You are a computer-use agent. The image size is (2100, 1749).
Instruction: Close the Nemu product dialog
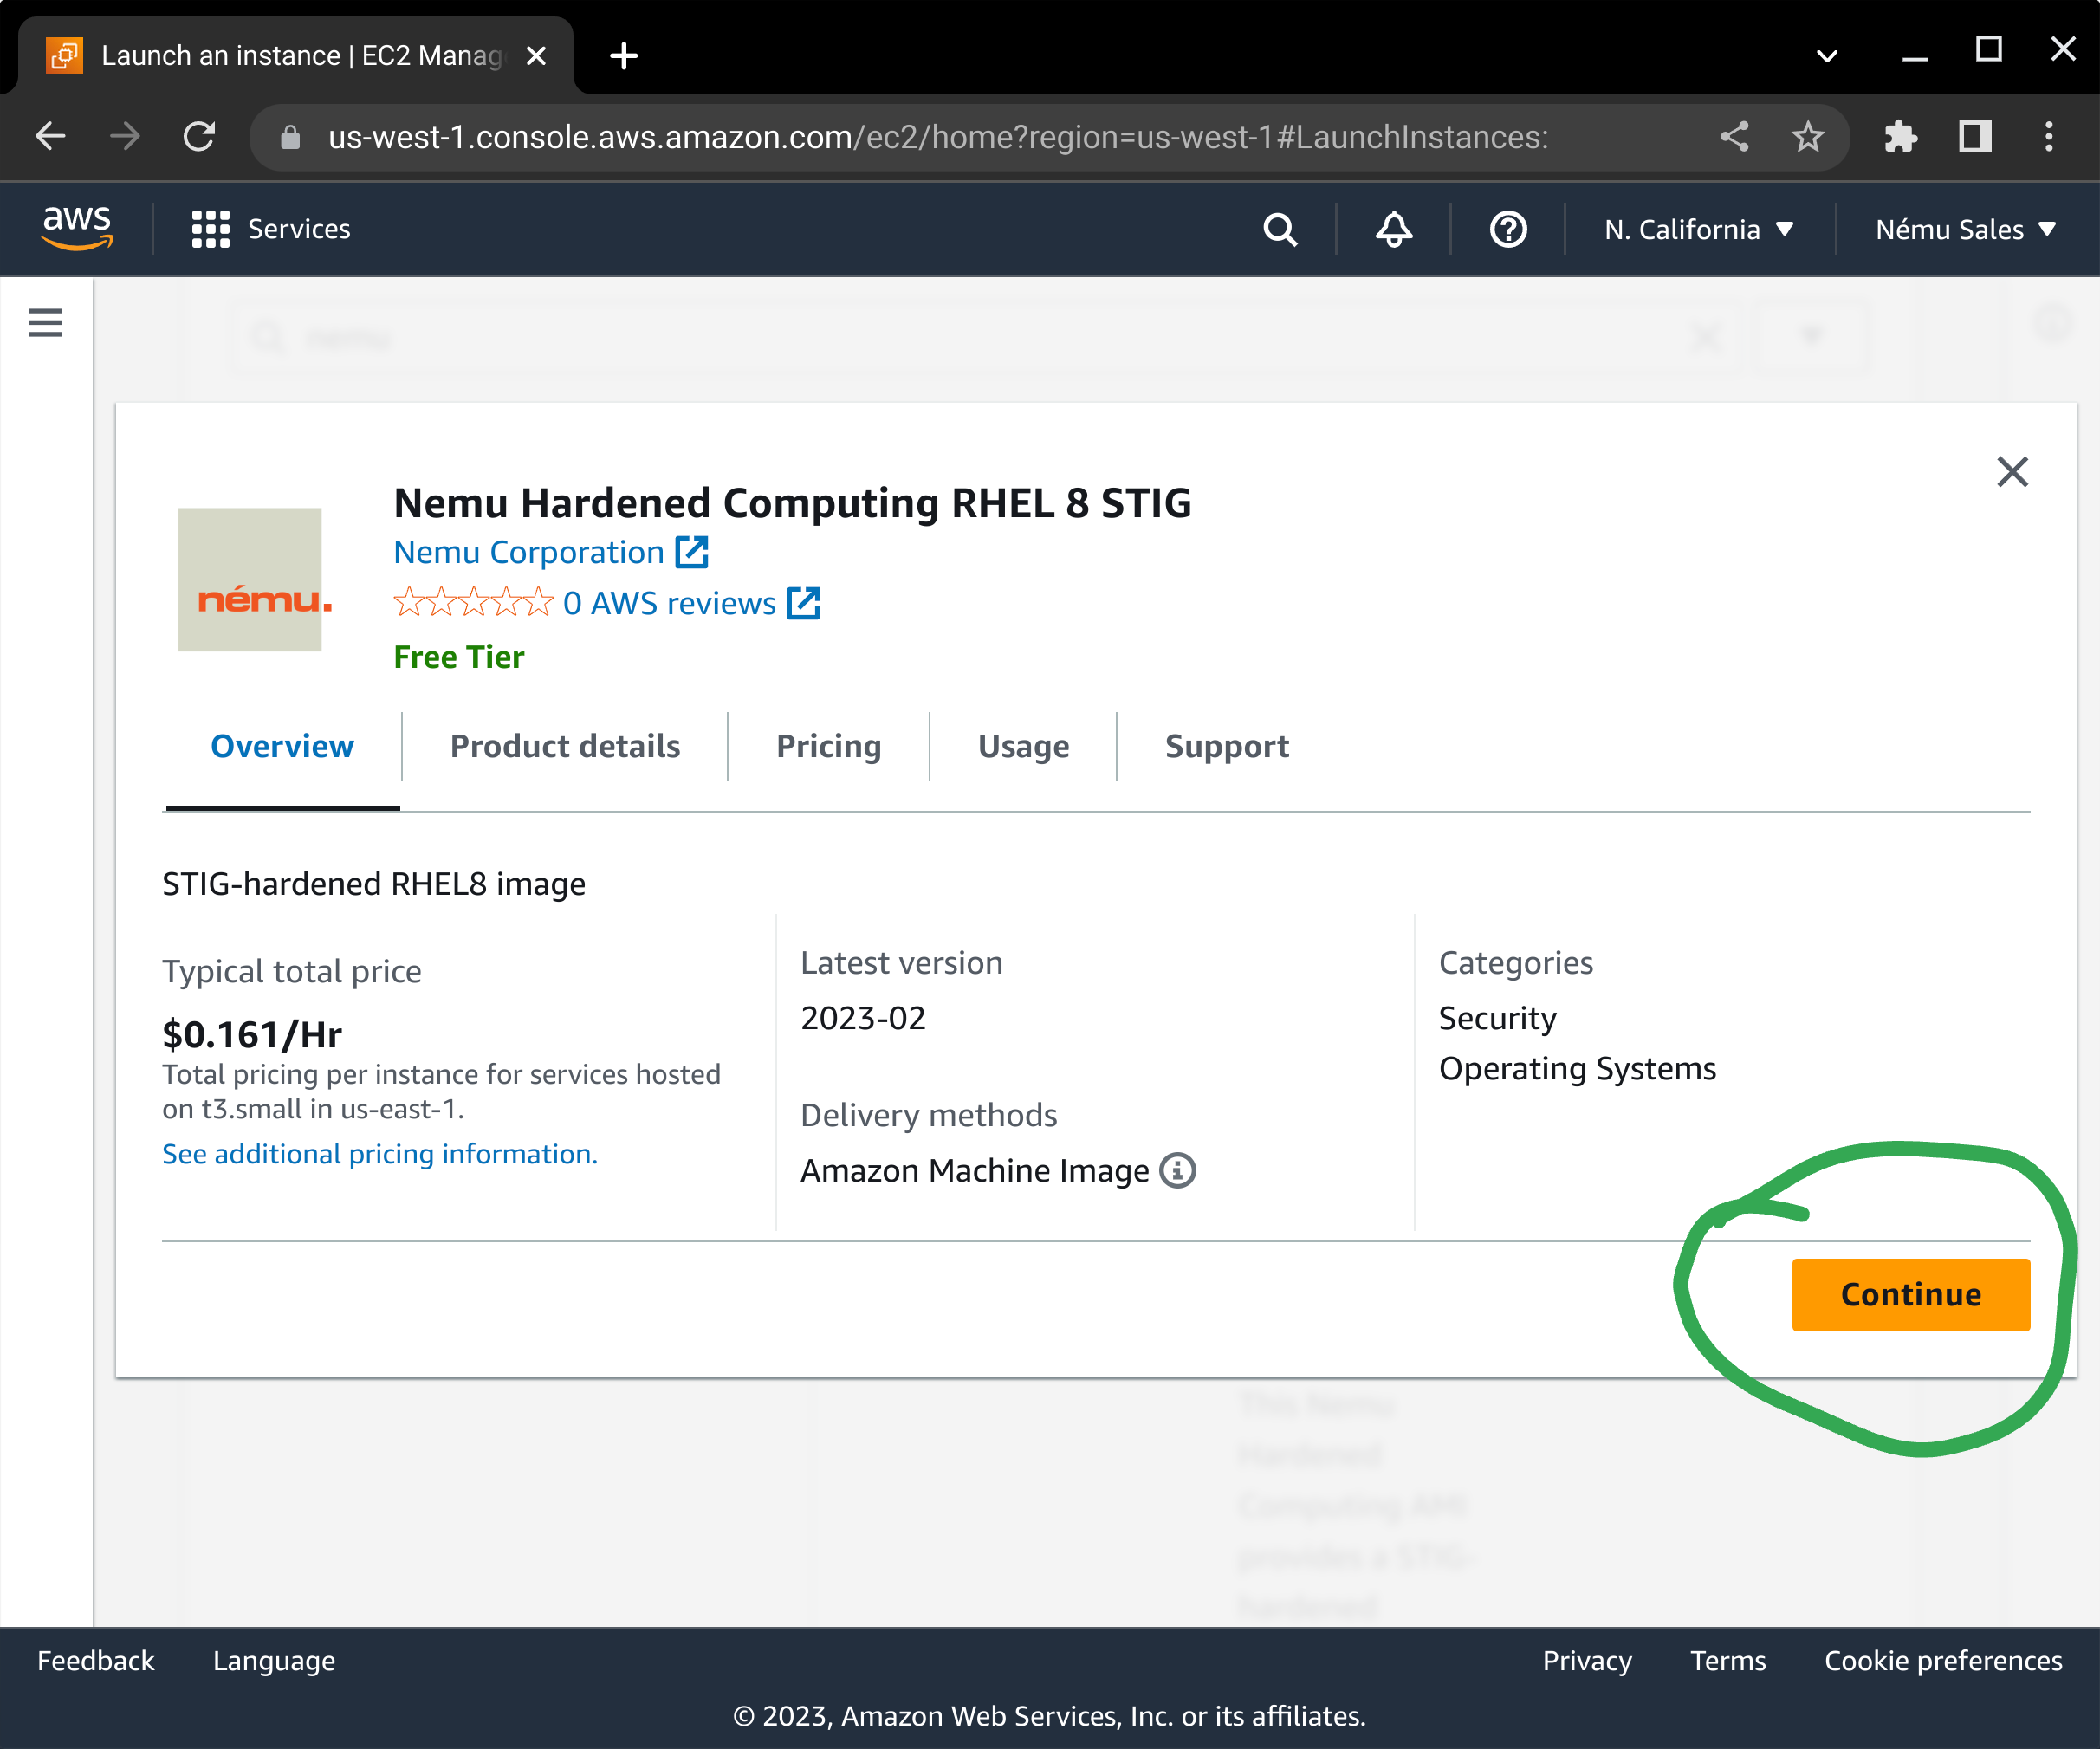(2012, 471)
